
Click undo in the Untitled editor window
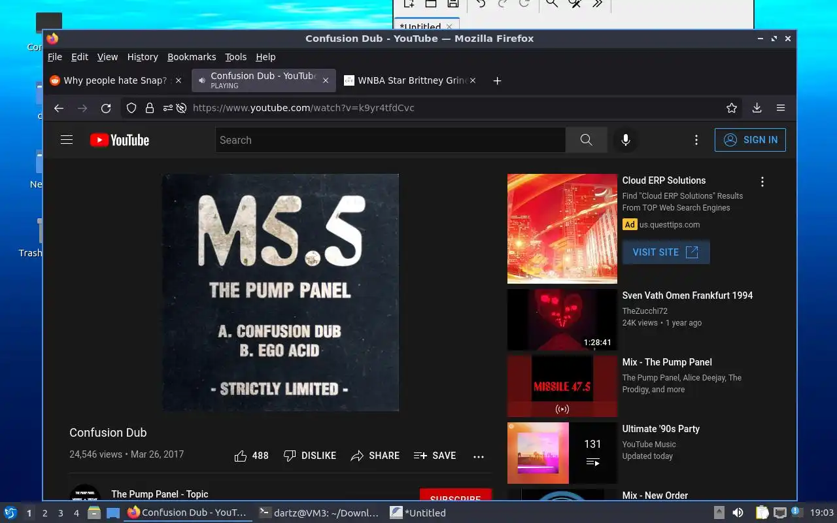[481, 3]
